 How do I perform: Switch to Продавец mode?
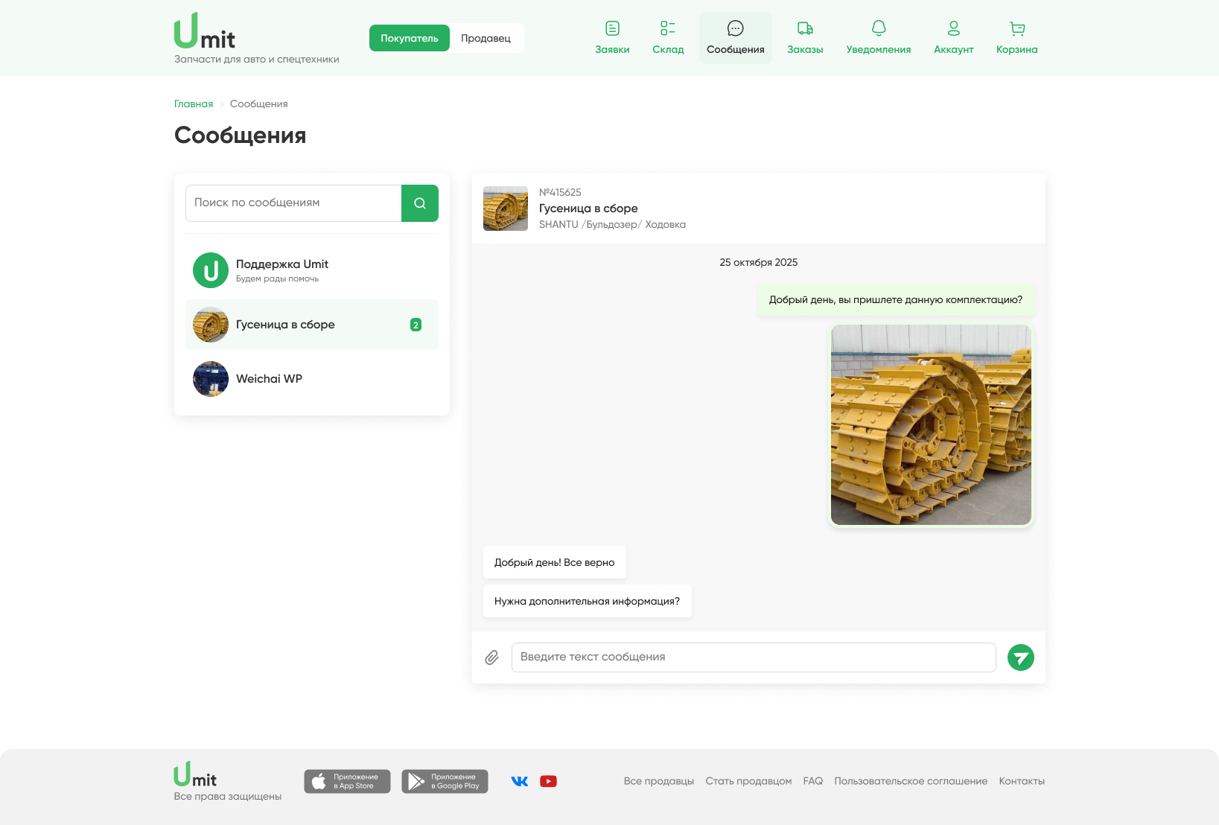pyautogui.click(x=486, y=38)
